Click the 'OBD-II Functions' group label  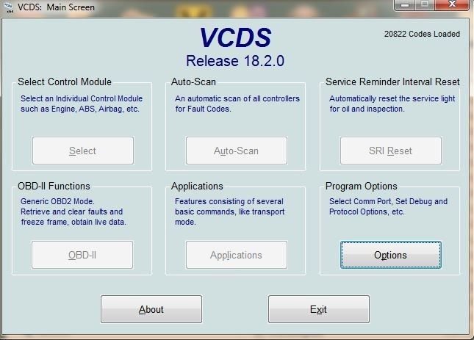tap(54, 186)
